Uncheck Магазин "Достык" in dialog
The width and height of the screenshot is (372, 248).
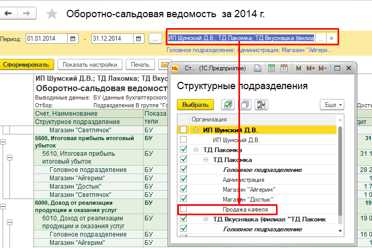[183, 199]
